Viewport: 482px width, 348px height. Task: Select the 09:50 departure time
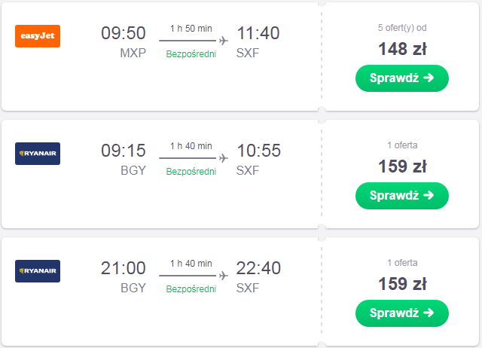pos(124,34)
